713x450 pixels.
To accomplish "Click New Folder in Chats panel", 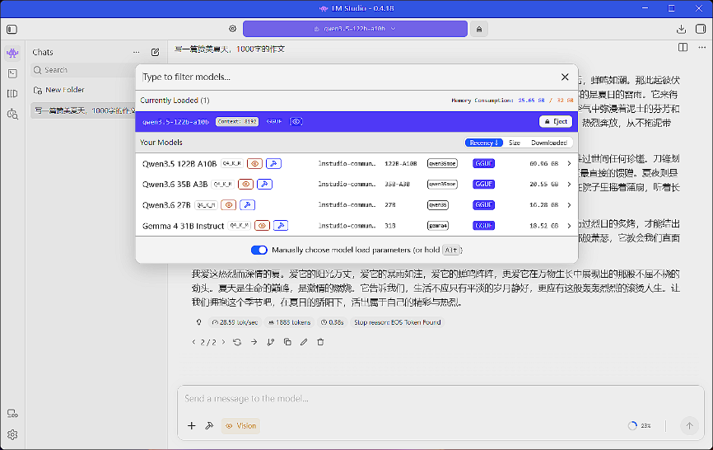I will 59,90.
